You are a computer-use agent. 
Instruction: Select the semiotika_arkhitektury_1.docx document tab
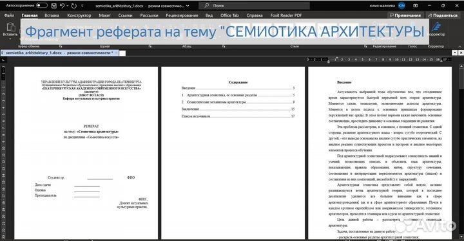pos(59,53)
